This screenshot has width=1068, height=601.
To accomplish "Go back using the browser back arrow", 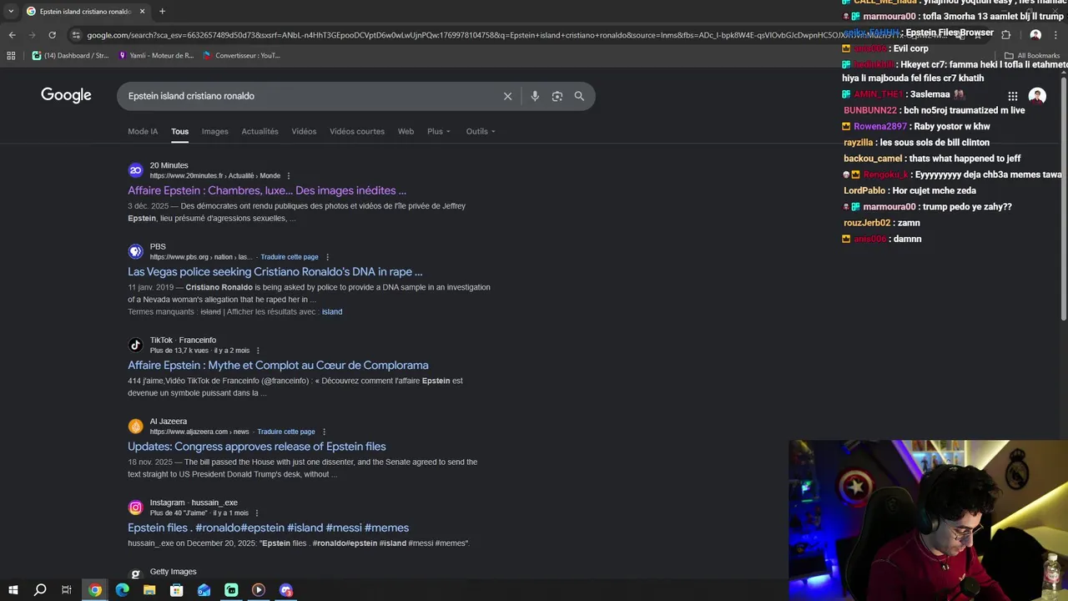I will click(12, 35).
